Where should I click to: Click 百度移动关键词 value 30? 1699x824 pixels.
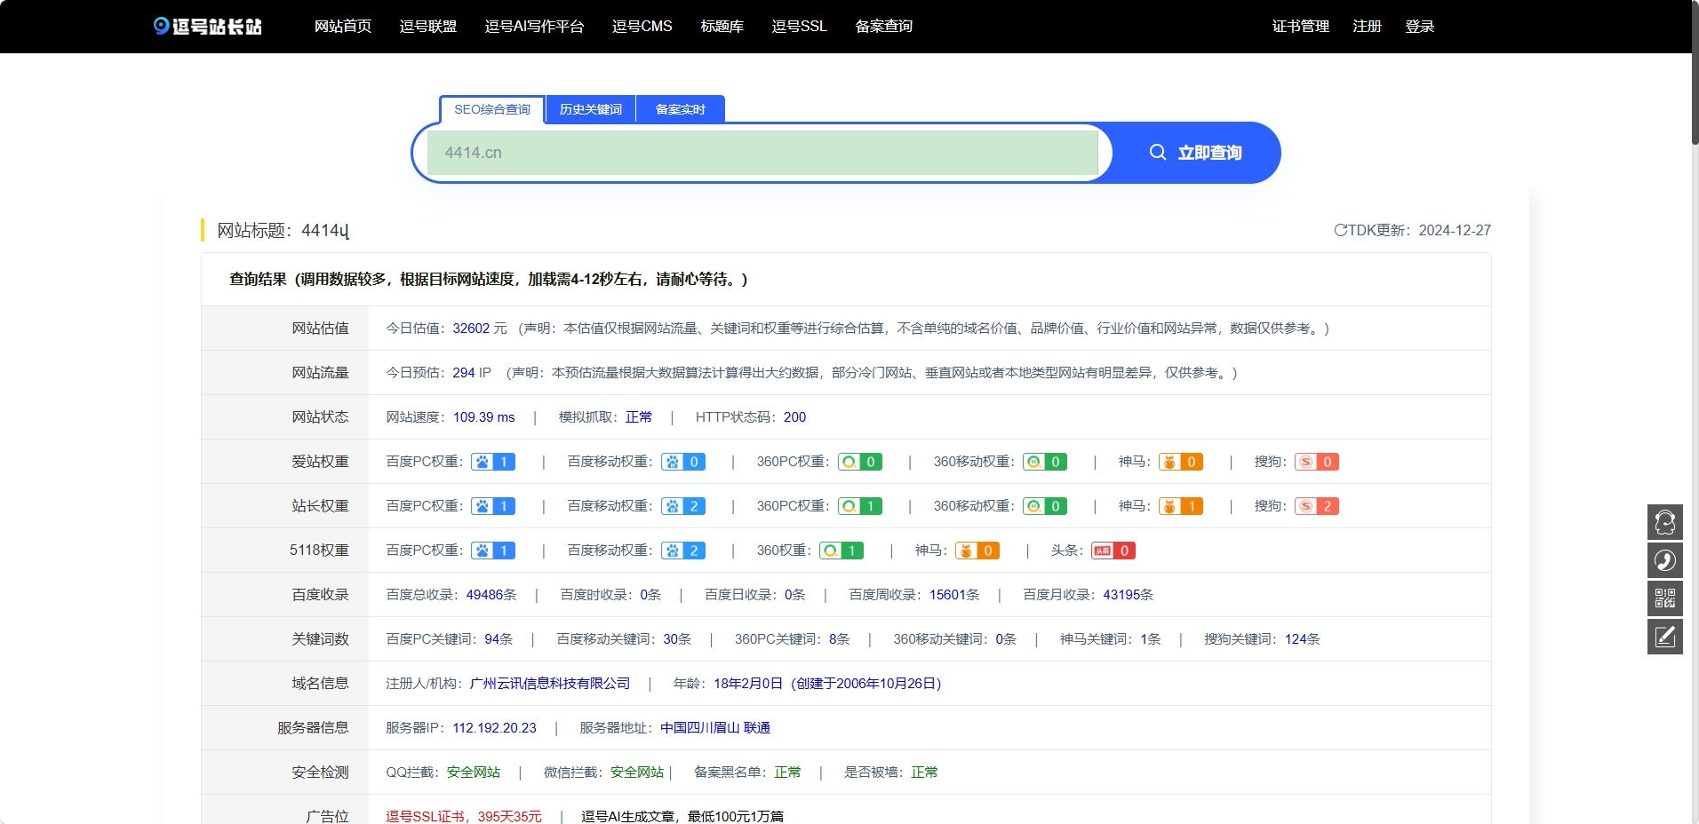click(x=670, y=638)
